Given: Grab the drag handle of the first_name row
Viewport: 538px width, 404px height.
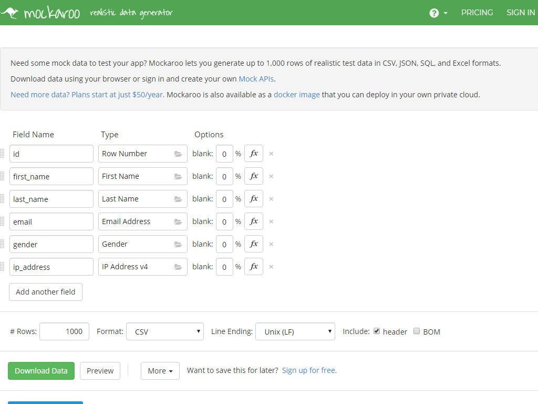Looking at the screenshot, I should pyautogui.click(x=2, y=176).
